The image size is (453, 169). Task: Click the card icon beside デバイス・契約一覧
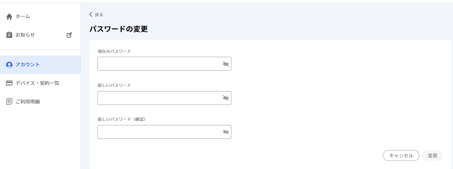click(x=9, y=83)
